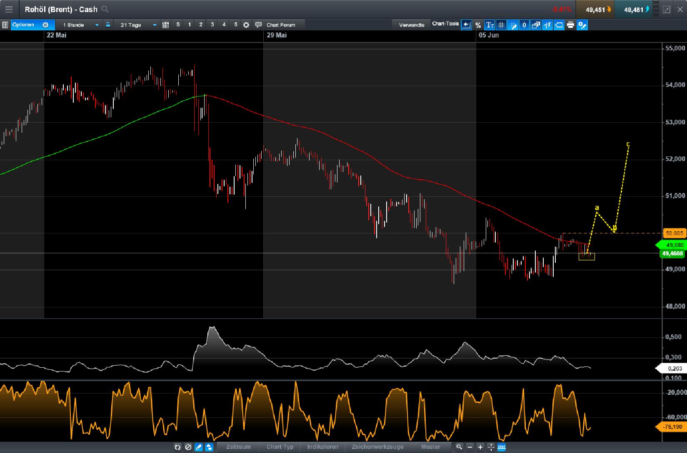Toggle the candlestick marker tool in Chart-Tools
The height and width of the screenshot is (453, 687).
[525, 25]
